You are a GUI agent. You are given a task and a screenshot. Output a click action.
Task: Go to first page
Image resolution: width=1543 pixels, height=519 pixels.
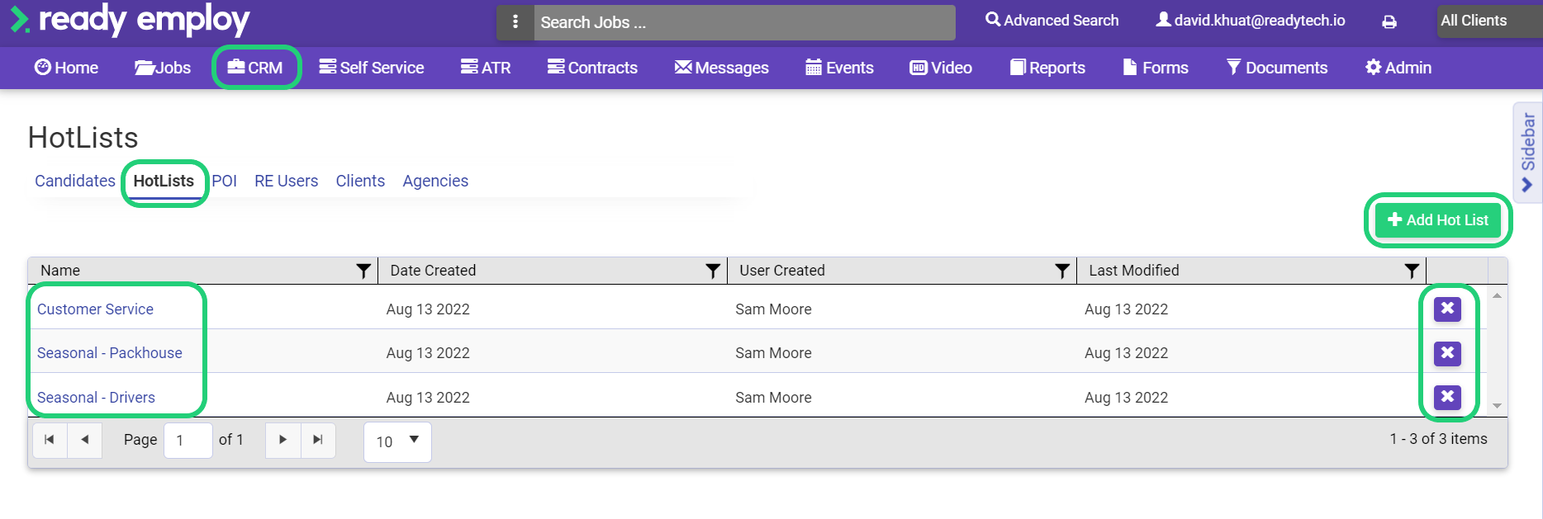tap(50, 440)
